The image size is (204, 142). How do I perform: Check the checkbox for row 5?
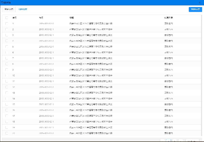tap(7, 47)
